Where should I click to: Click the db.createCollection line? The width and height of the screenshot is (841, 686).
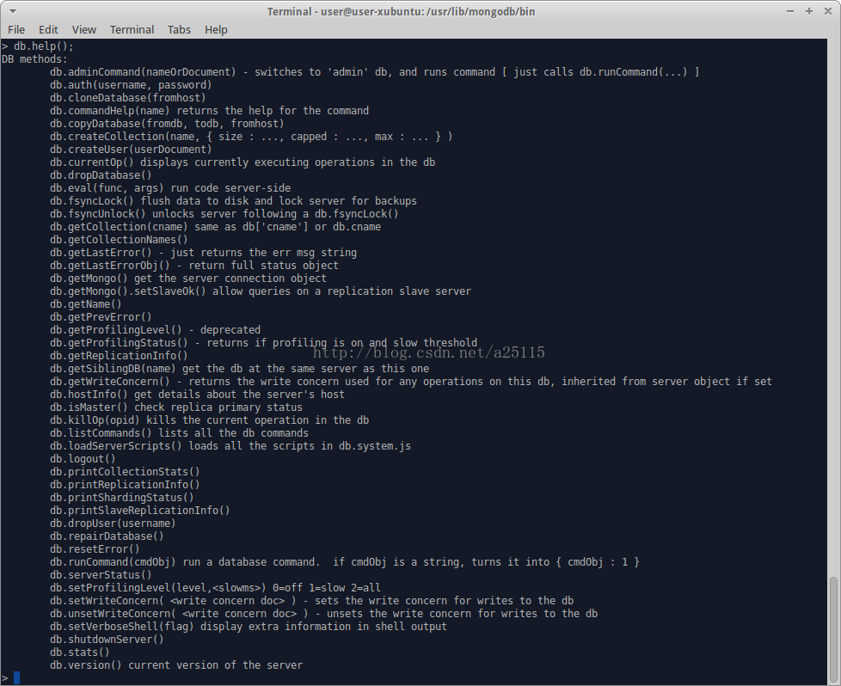[x=251, y=136]
